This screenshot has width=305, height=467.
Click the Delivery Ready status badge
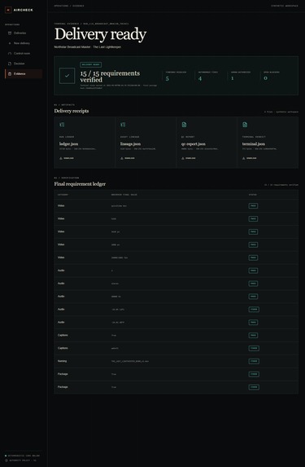[90, 64]
